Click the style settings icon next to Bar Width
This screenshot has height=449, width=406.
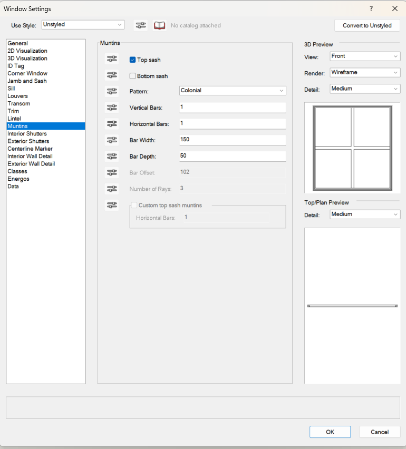(x=112, y=140)
